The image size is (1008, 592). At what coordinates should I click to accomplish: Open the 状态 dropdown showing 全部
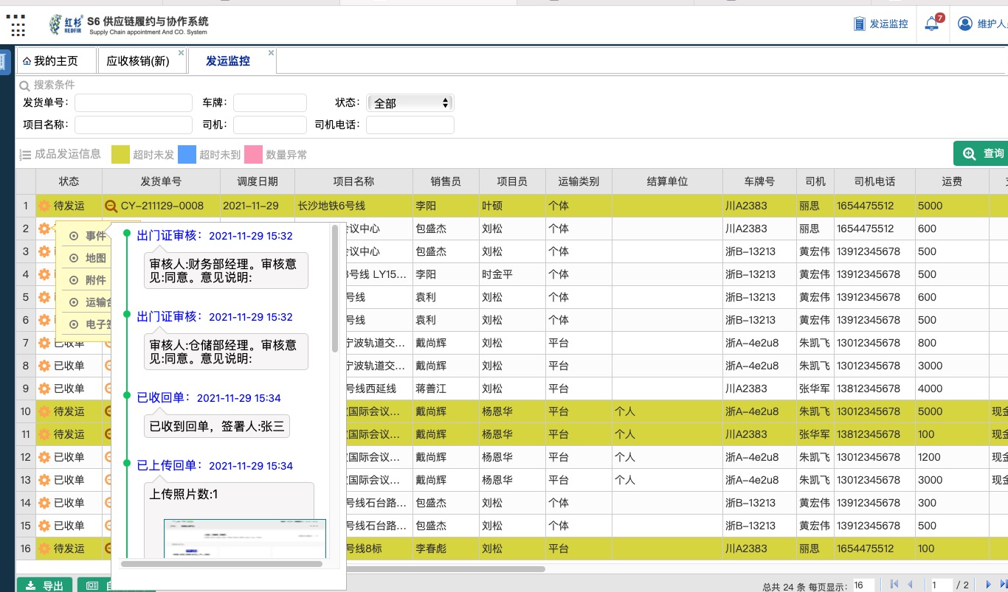point(411,103)
